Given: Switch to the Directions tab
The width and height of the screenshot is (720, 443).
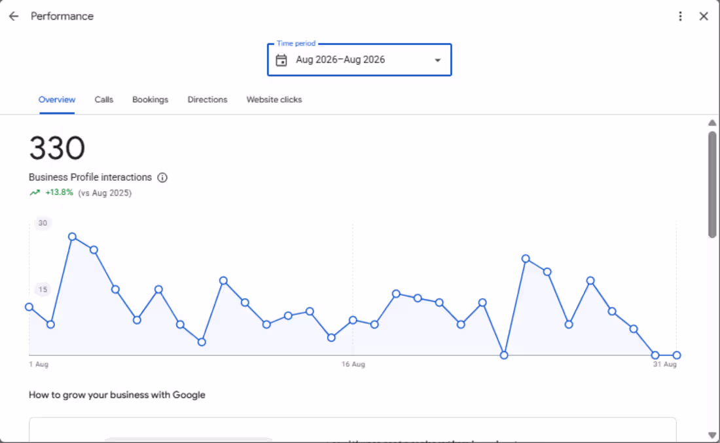Looking at the screenshot, I should [207, 99].
